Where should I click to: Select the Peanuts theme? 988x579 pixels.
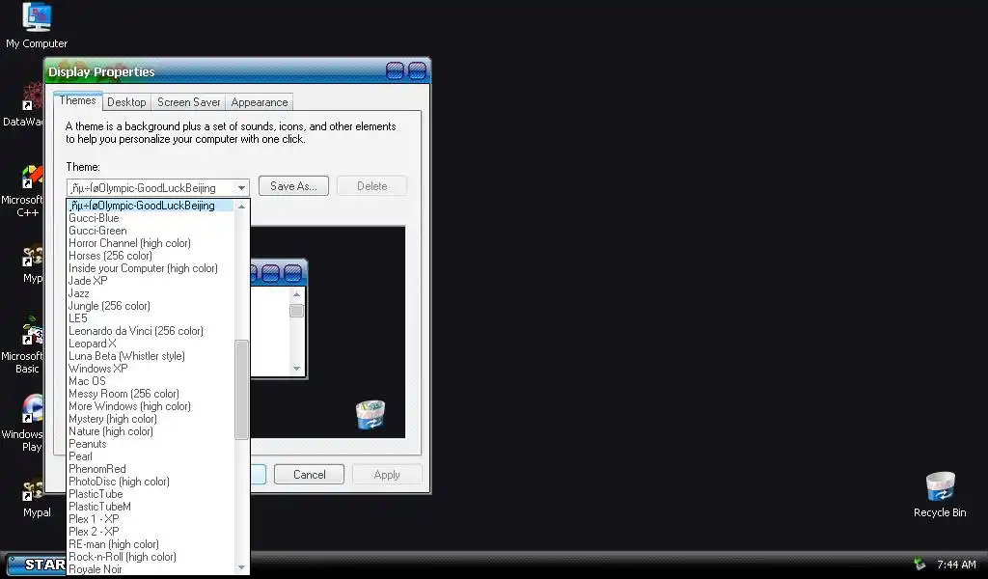(150, 444)
